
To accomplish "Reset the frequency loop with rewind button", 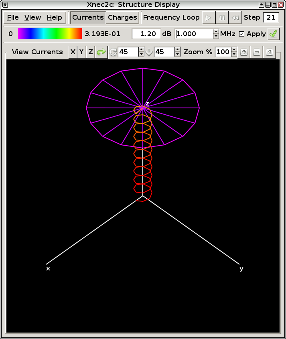I will [x=235, y=18].
